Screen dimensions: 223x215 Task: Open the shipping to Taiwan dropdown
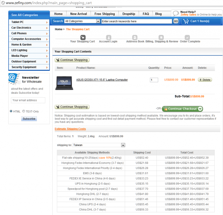(123, 145)
